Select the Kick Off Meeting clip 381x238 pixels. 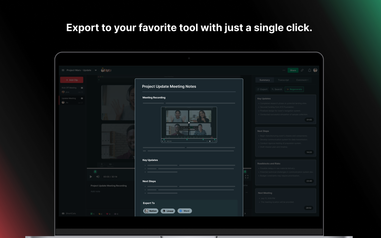click(x=72, y=90)
